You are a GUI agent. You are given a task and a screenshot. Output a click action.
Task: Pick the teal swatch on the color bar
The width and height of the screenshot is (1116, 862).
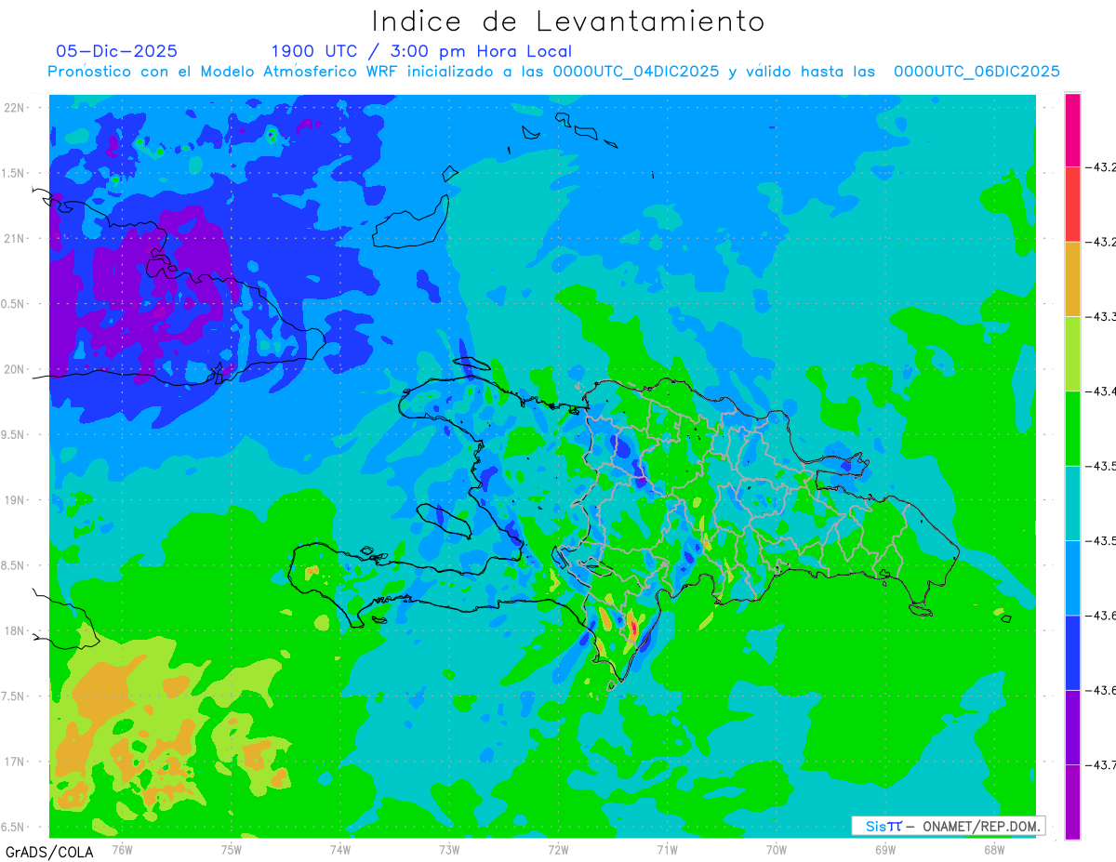point(1072,503)
